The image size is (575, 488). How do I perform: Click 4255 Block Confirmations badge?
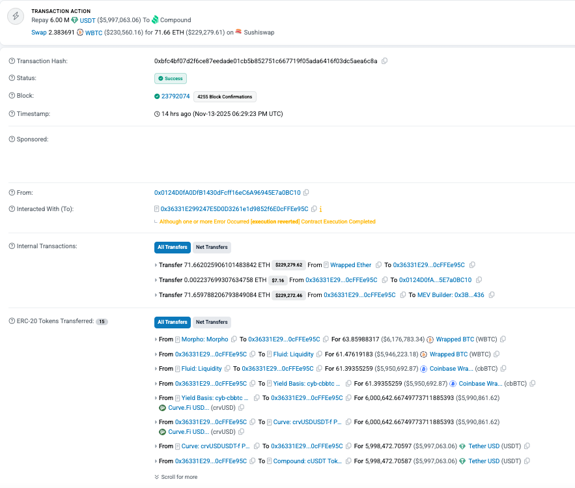tap(225, 96)
